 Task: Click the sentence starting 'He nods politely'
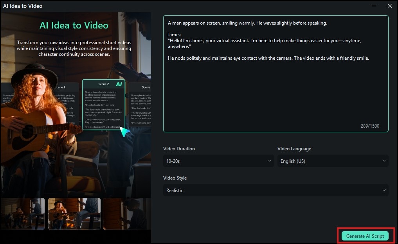pyautogui.click(x=268, y=58)
